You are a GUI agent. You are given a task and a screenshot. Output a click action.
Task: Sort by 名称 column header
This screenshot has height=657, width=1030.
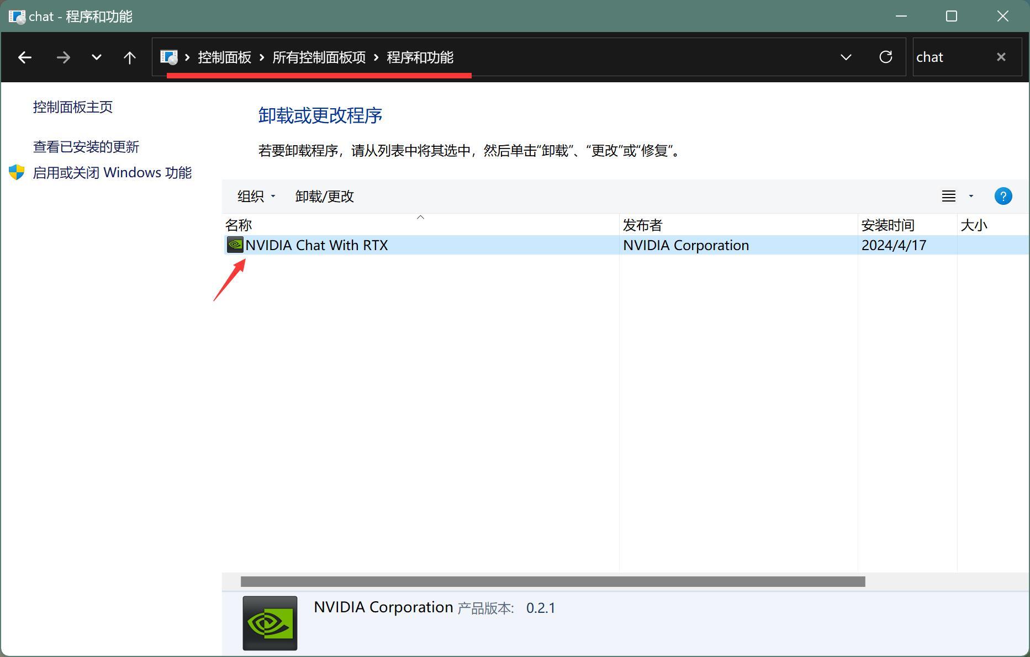pos(421,225)
